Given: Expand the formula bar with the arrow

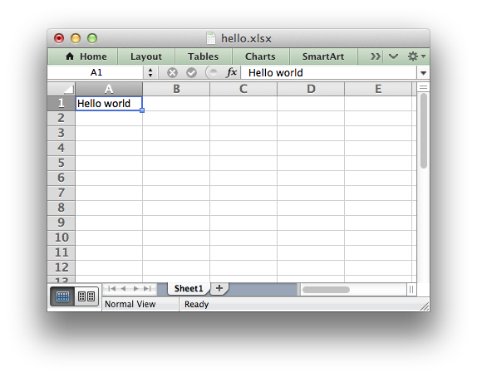Looking at the screenshot, I should pyautogui.click(x=423, y=73).
